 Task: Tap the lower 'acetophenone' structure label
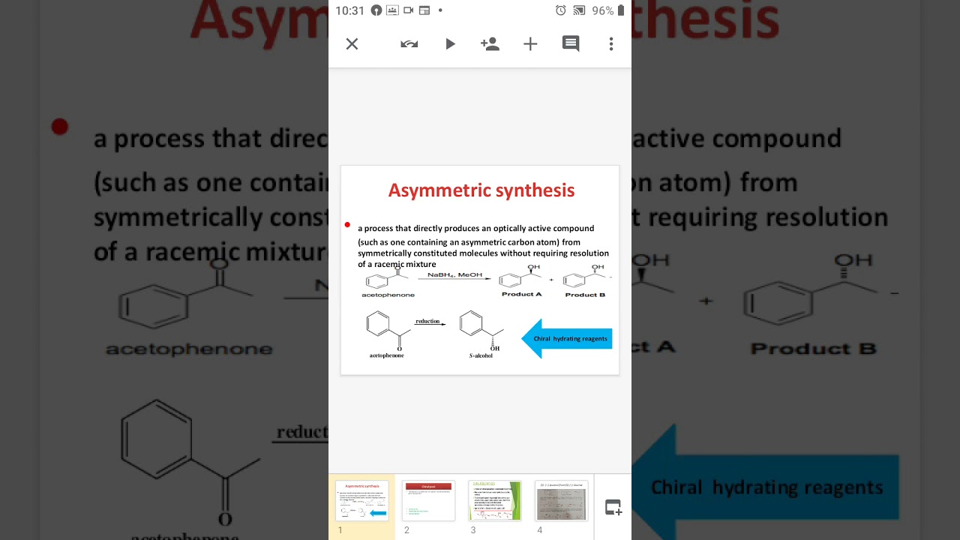387,355
